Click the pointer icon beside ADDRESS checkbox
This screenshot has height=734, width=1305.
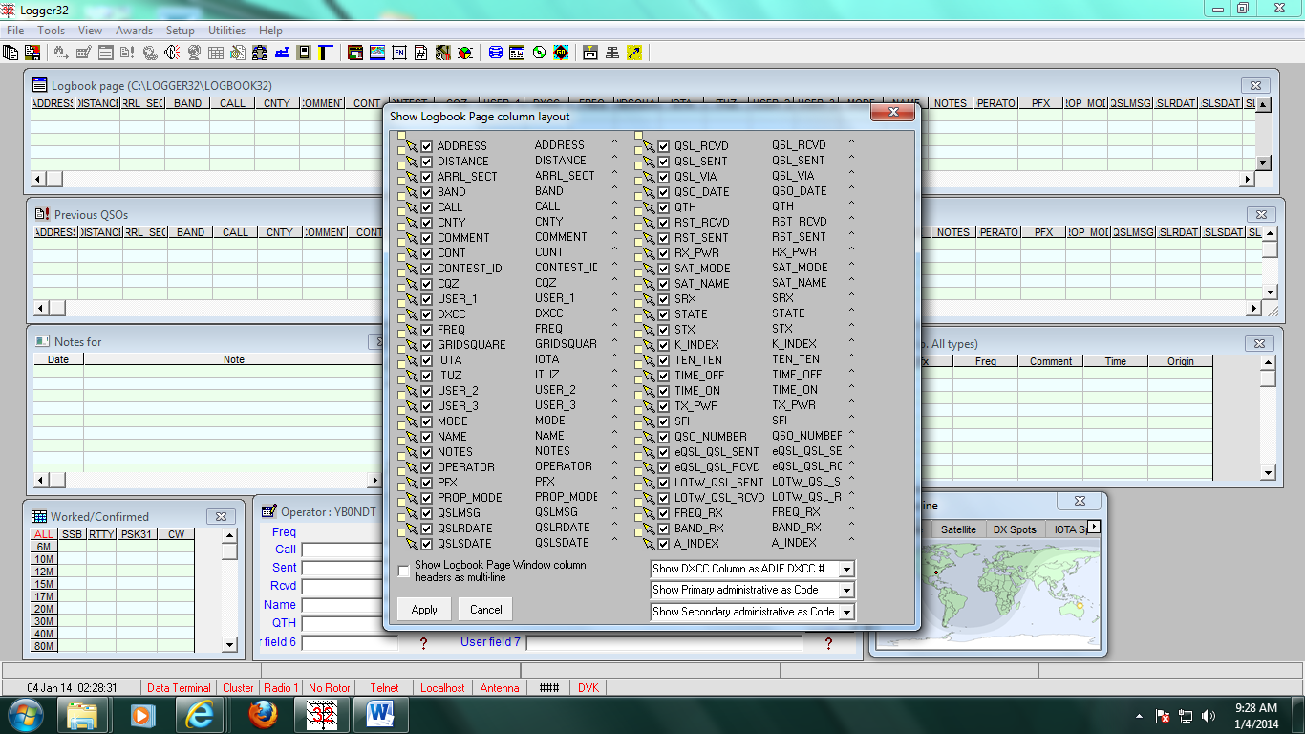pyautogui.click(x=412, y=146)
